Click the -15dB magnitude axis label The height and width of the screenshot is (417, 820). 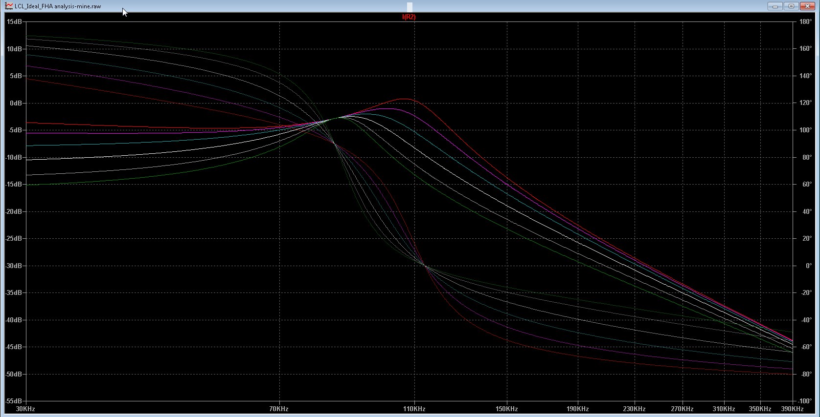pyautogui.click(x=14, y=185)
